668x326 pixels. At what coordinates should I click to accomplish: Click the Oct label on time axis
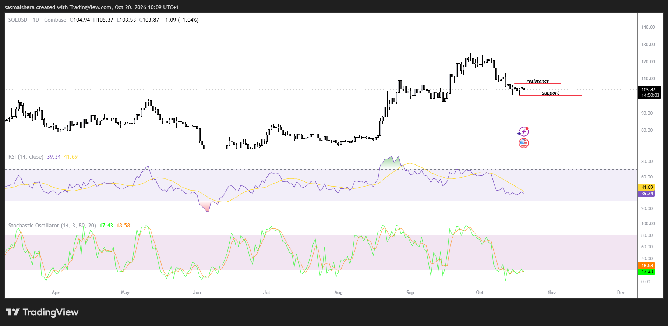(x=480, y=293)
